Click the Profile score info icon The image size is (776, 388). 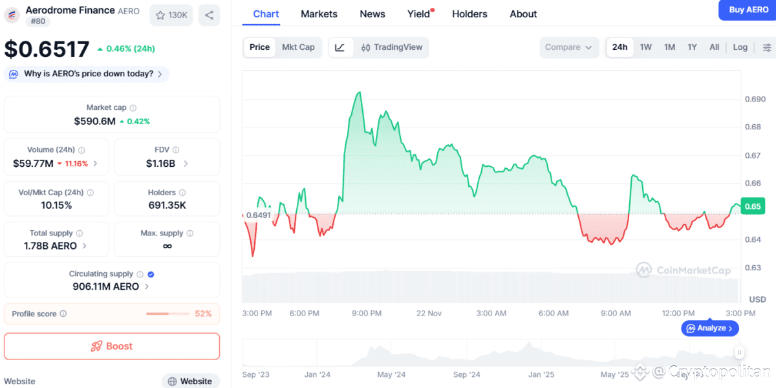tap(63, 314)
